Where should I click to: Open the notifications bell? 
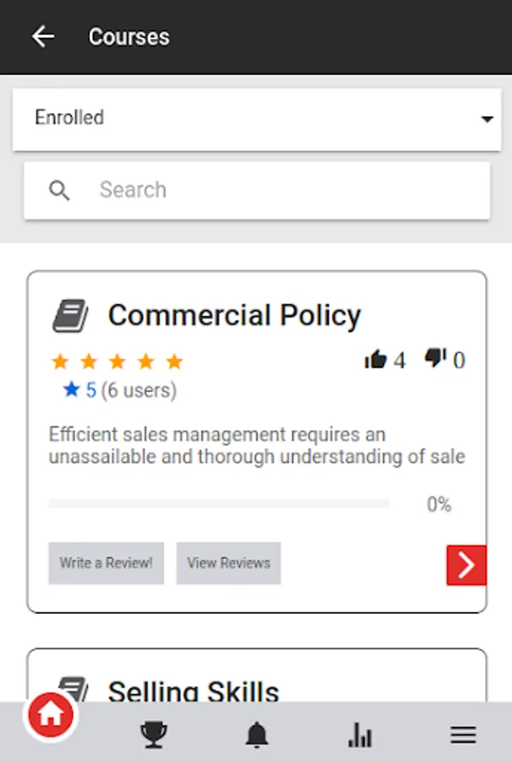257,735
